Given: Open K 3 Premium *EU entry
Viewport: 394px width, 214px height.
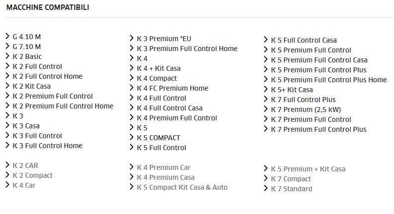Looking at the screenshot, I should coord(164,39).
